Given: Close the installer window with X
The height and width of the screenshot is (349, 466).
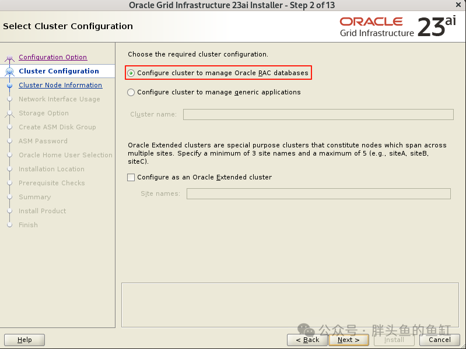Looking at the screenshot, I should coord(458,5).
